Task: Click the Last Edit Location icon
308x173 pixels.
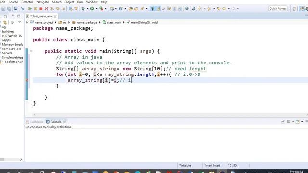Action: [218, 9]
